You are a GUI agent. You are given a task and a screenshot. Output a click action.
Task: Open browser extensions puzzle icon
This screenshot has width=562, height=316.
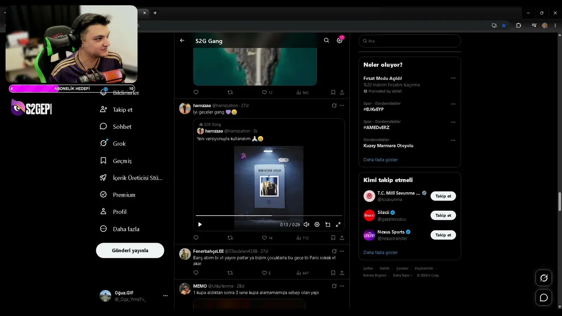519,25
